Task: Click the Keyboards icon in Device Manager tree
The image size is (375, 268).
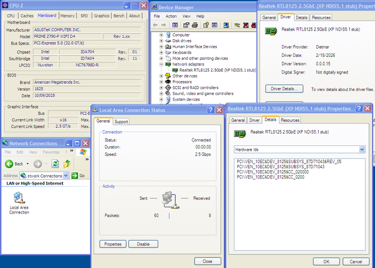Action: (x=168, y=52)
